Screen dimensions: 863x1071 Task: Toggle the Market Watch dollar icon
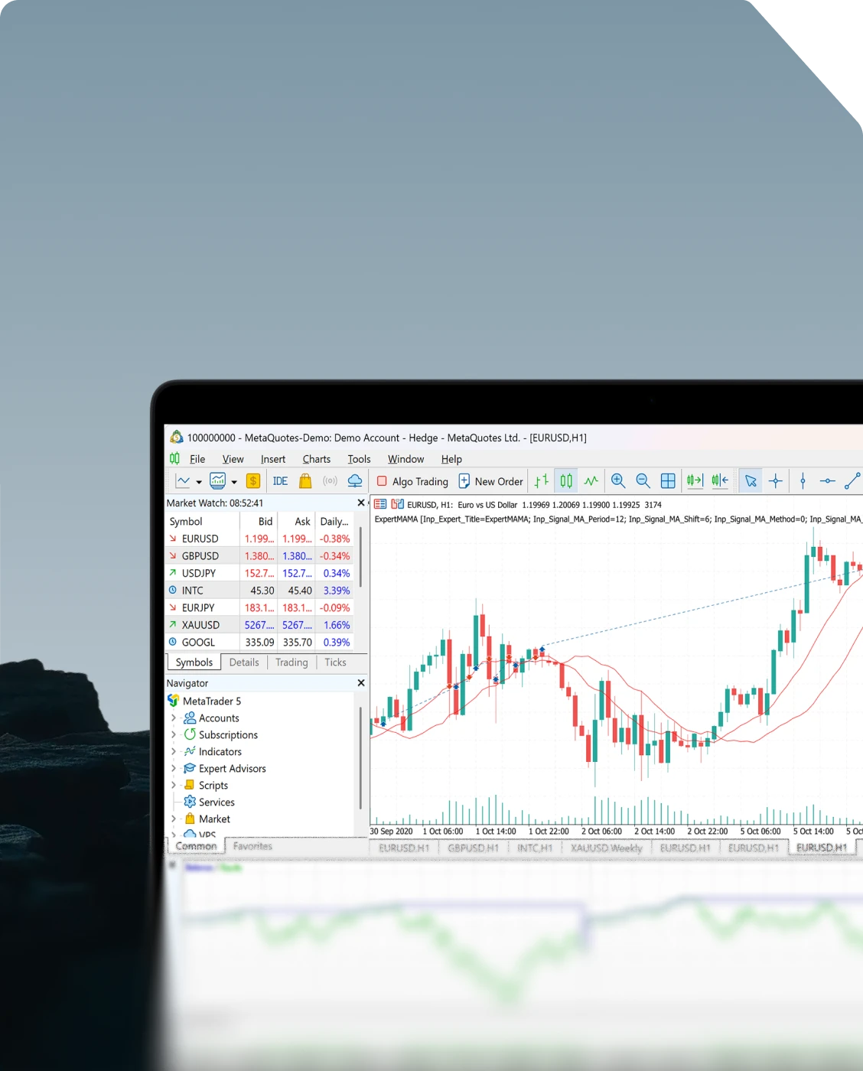pyautogui.click(x=253, y=481)
